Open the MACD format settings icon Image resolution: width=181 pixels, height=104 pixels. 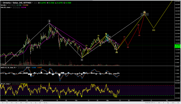(x=21, y=68)
